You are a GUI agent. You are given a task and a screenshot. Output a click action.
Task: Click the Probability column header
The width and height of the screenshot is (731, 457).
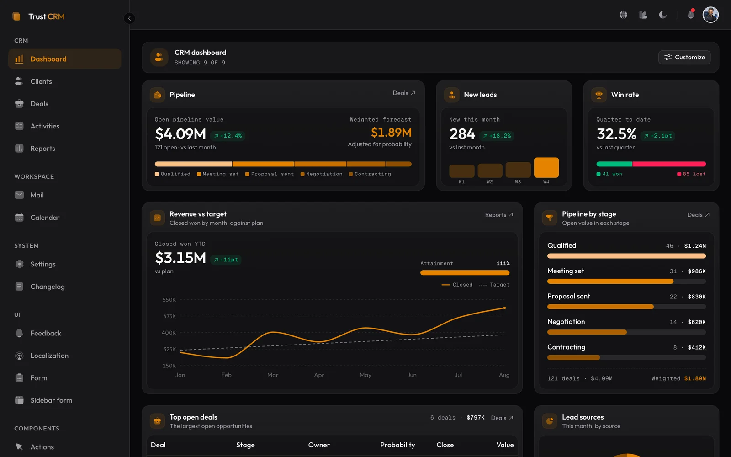(x=397, y=445)
